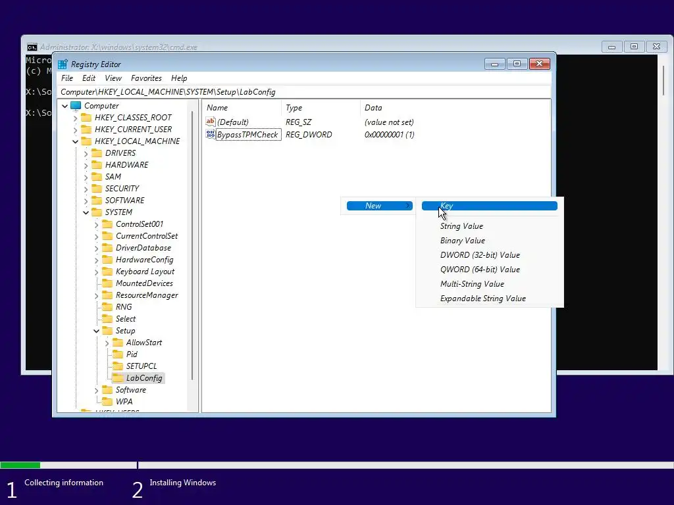Click the DRIVERS folder icon
674x505 pixels.
97,153
